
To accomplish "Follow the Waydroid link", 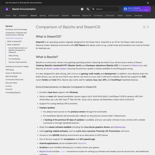I will click(82, 143).
